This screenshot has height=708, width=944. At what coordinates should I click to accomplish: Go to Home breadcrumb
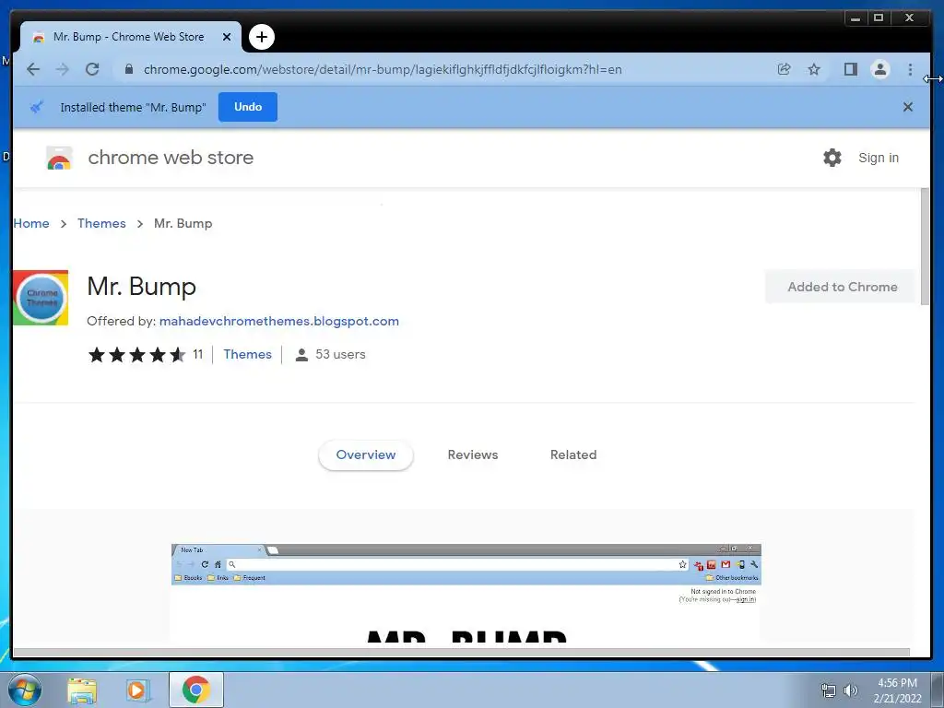[x=31, y=223]
